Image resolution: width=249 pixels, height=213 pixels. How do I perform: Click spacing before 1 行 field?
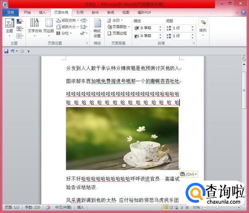click(x=181, y=28)
